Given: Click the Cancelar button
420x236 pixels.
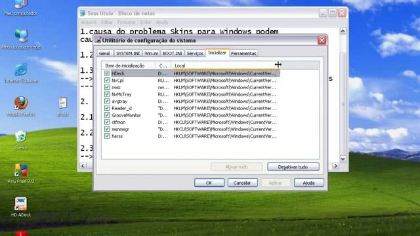Looking at the screenshot, I should pos(242,183).
